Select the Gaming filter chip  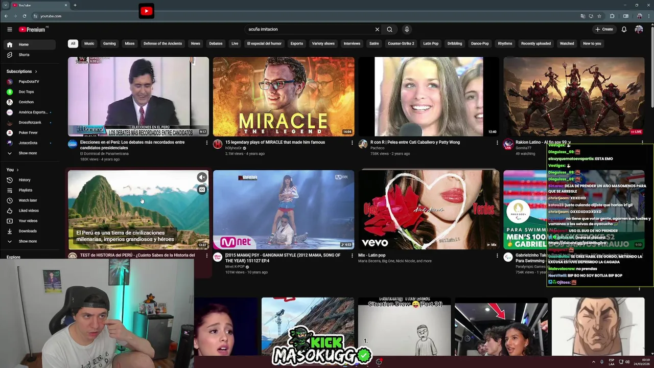pyautogui.click(x=109, y=43)
